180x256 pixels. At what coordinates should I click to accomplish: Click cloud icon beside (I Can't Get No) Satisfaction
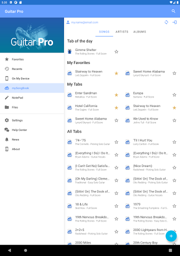[x=69, y=167]
